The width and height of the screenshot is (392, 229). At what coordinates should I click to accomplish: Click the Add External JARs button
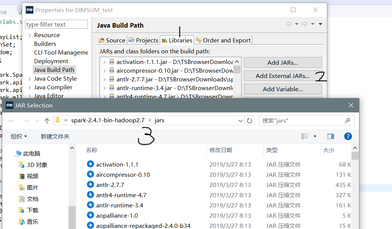click(283, 76)
